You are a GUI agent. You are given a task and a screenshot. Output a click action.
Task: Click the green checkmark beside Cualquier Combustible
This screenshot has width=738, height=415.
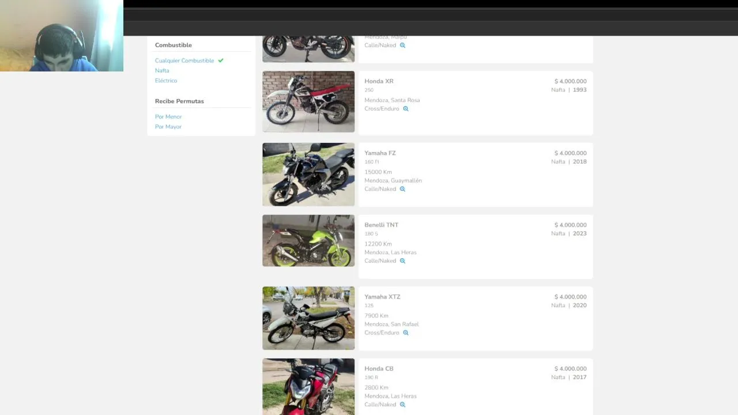click(221, 61)
